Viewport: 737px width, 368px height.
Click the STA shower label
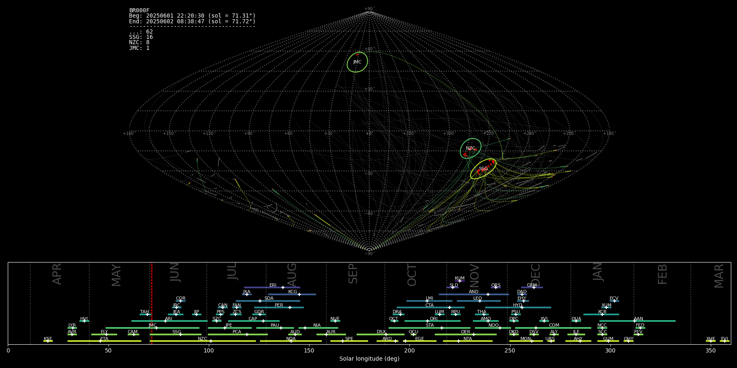click(x=430, y=325)
